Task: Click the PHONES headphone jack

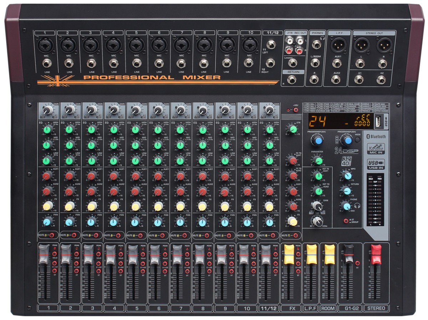Action: tap(316, 44)
